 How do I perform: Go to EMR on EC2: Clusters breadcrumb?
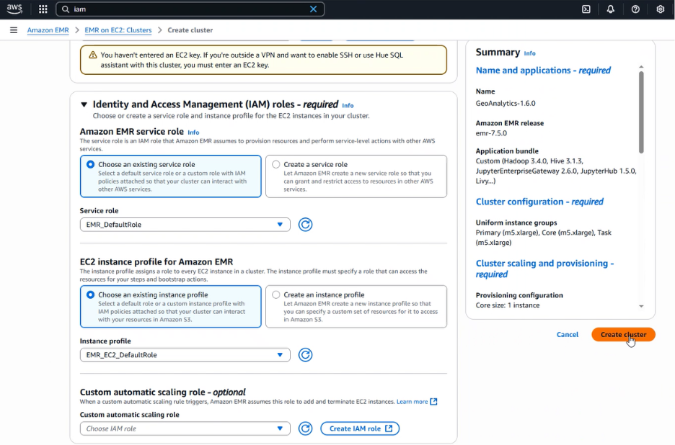[118, 30]
